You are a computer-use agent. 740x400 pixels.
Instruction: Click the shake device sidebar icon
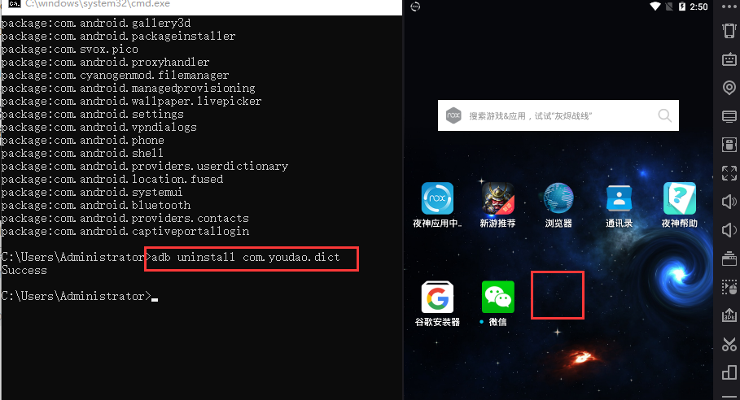tap(729, 31)
